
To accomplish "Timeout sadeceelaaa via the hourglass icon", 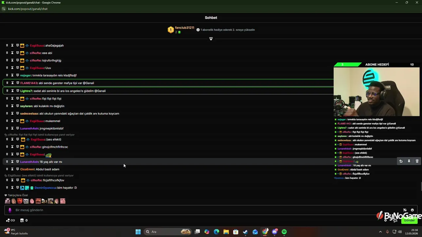I will coord(12,114).
